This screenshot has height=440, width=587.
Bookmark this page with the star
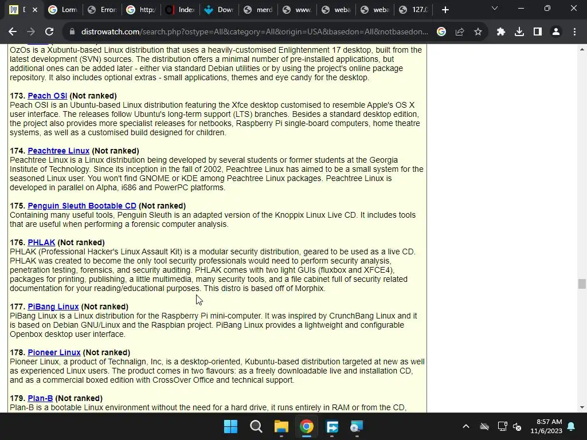(x=478, y=32)
